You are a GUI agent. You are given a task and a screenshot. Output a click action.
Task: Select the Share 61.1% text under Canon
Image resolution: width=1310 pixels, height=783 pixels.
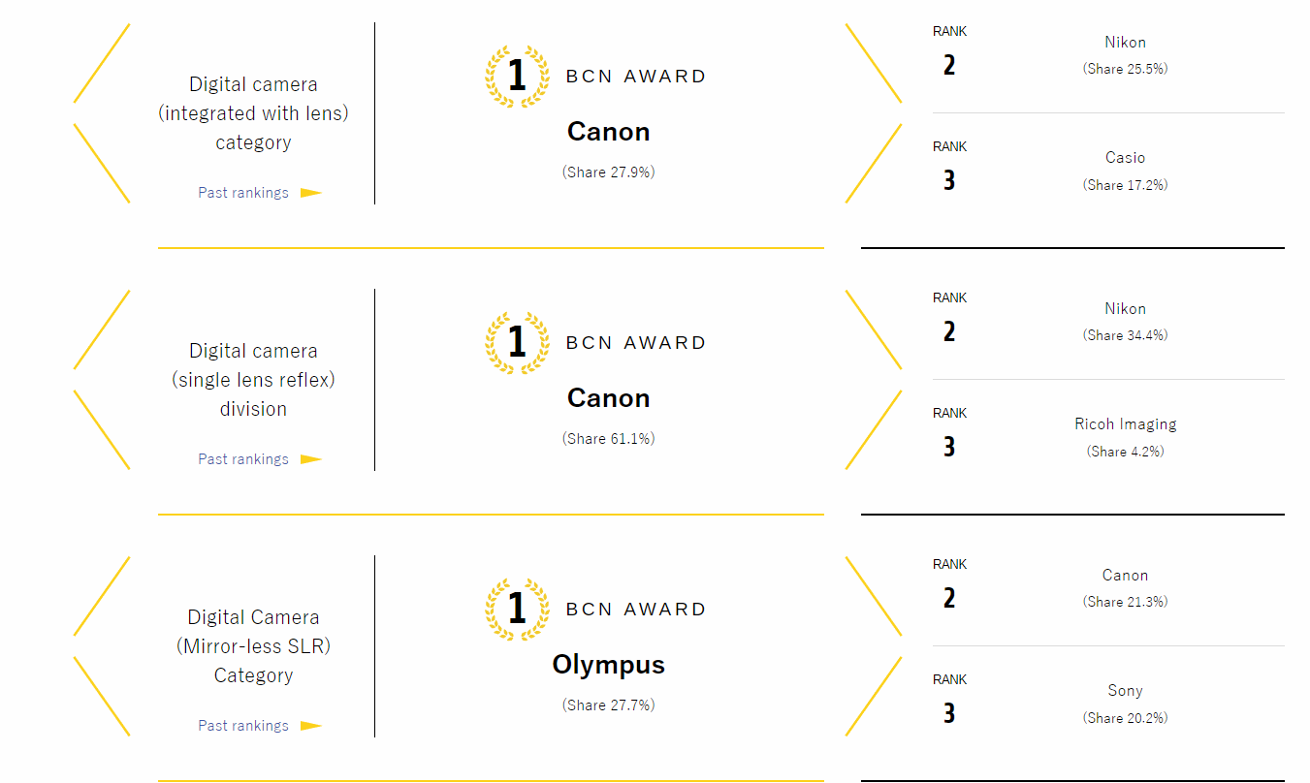[x=608, y=438]
